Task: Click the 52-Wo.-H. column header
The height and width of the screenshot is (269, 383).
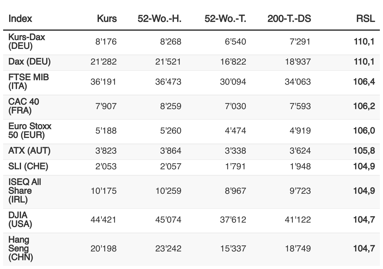Action: tap(159, 18)
